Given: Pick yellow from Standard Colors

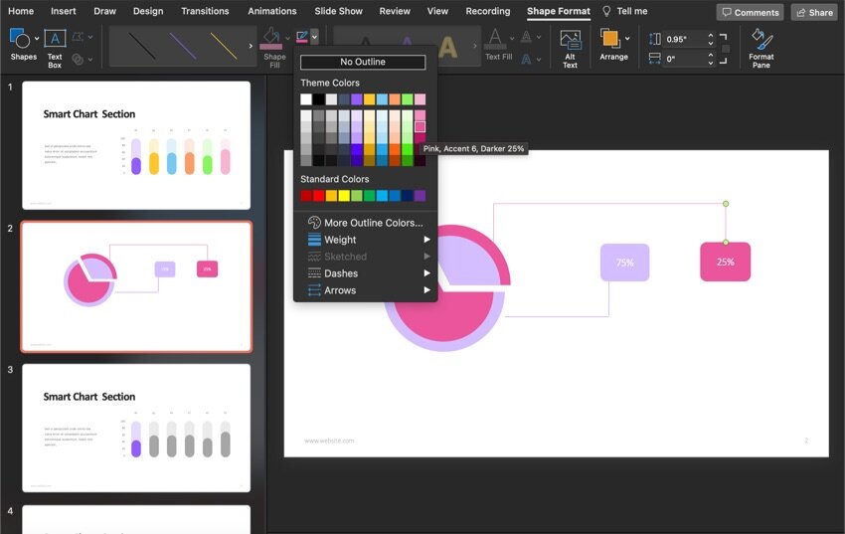Looking at the screenshot, I should click(344, 196).
